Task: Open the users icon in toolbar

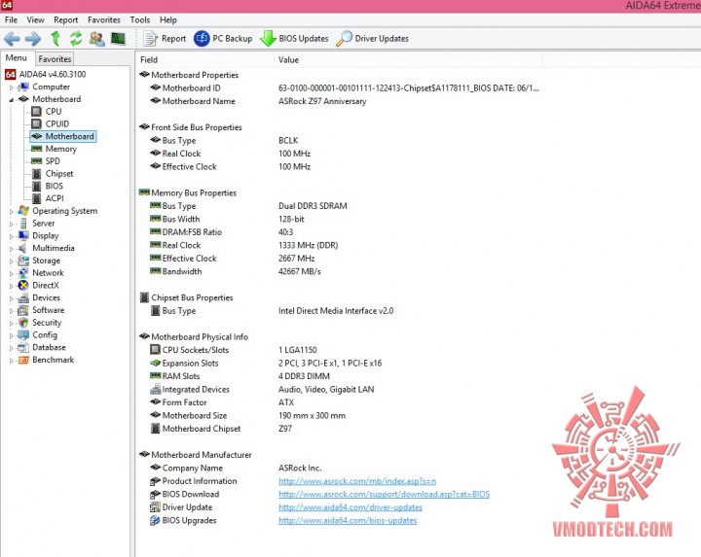Action: [x=97, y=39]
